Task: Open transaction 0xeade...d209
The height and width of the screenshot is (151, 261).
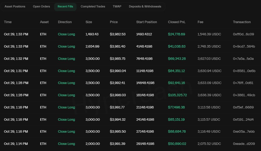Action: point(244,144)
